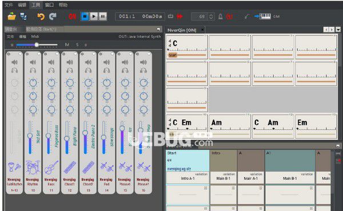This screenshot has height=211, width=343.
Task: Click the master M mute button
Action: [x=67, y=45]
